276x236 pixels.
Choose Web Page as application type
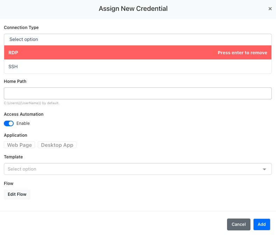click(20, 145)
